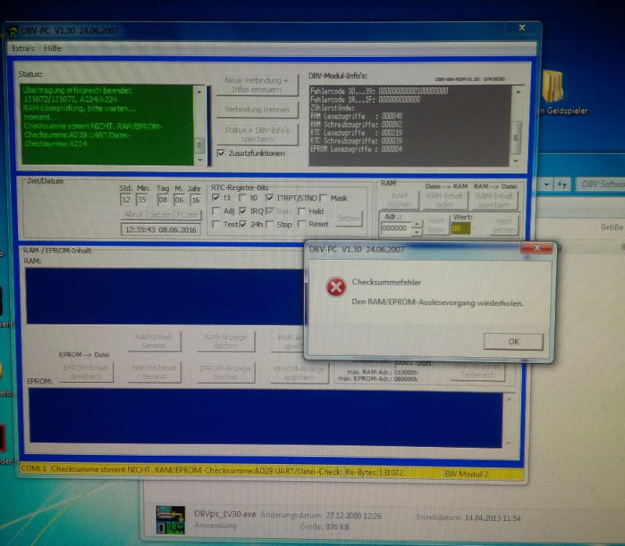Screen dimensions: 625x546
Task: Close the Checksummefehler dialog with X
Action: pos(539,250)
